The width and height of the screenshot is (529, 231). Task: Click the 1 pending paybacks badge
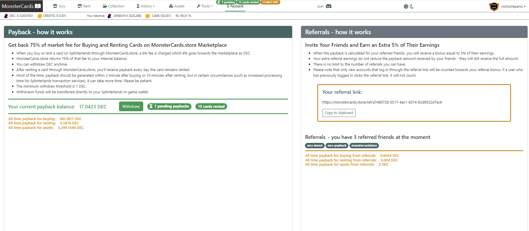point(169,106)
